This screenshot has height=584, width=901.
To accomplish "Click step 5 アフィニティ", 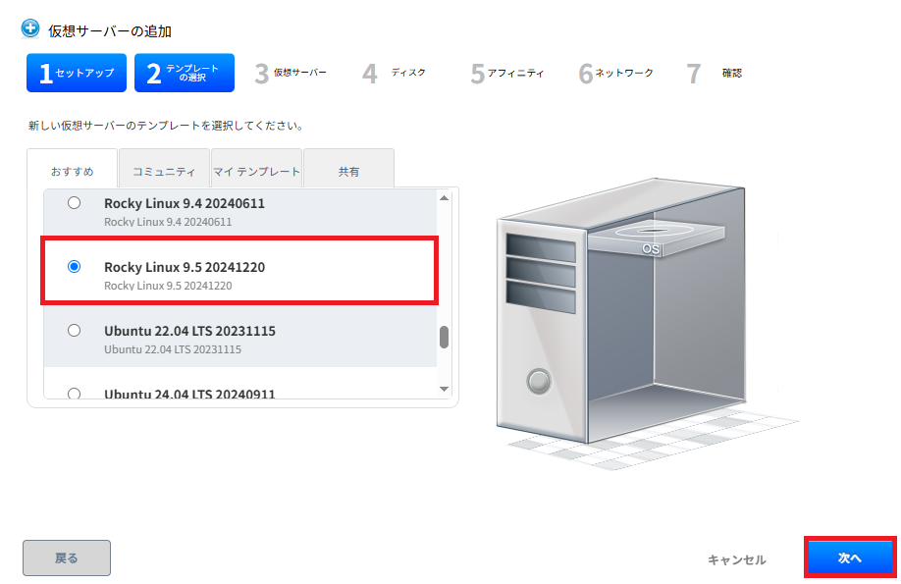I will point(506,73).
